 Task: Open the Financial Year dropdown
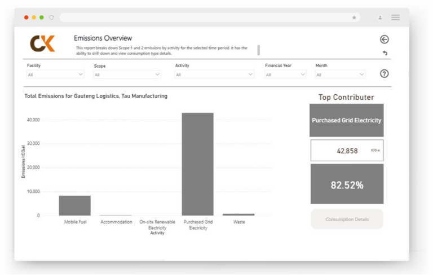(x=285, y=74)
